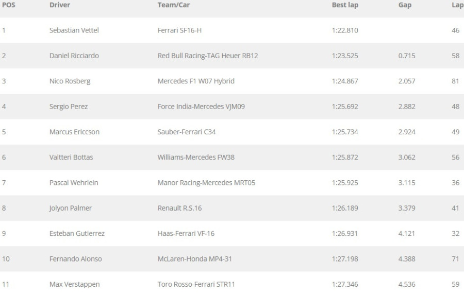This screenshot has width=464, height=295.
Task: Open Daniel Ricciardo's driver entry
Action: [74, 56]
